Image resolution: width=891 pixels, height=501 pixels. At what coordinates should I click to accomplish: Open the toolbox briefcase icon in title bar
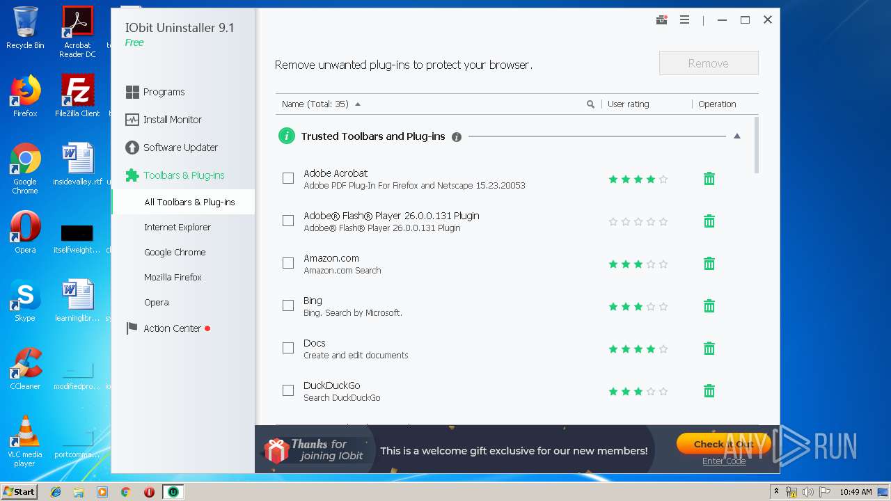click(661, 20)
